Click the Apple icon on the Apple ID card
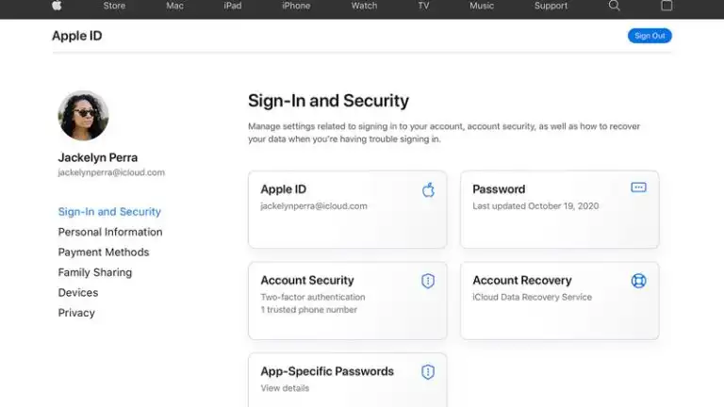724x407 pixels. pyautogui.click(x=428, y=190)
